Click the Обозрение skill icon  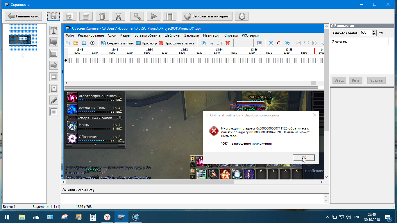[x=72, y=138]
